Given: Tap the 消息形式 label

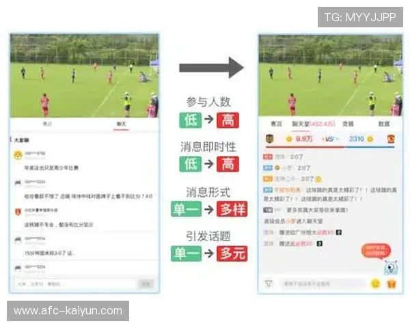Looking at the screenshot, I should [x=208, y=192].
